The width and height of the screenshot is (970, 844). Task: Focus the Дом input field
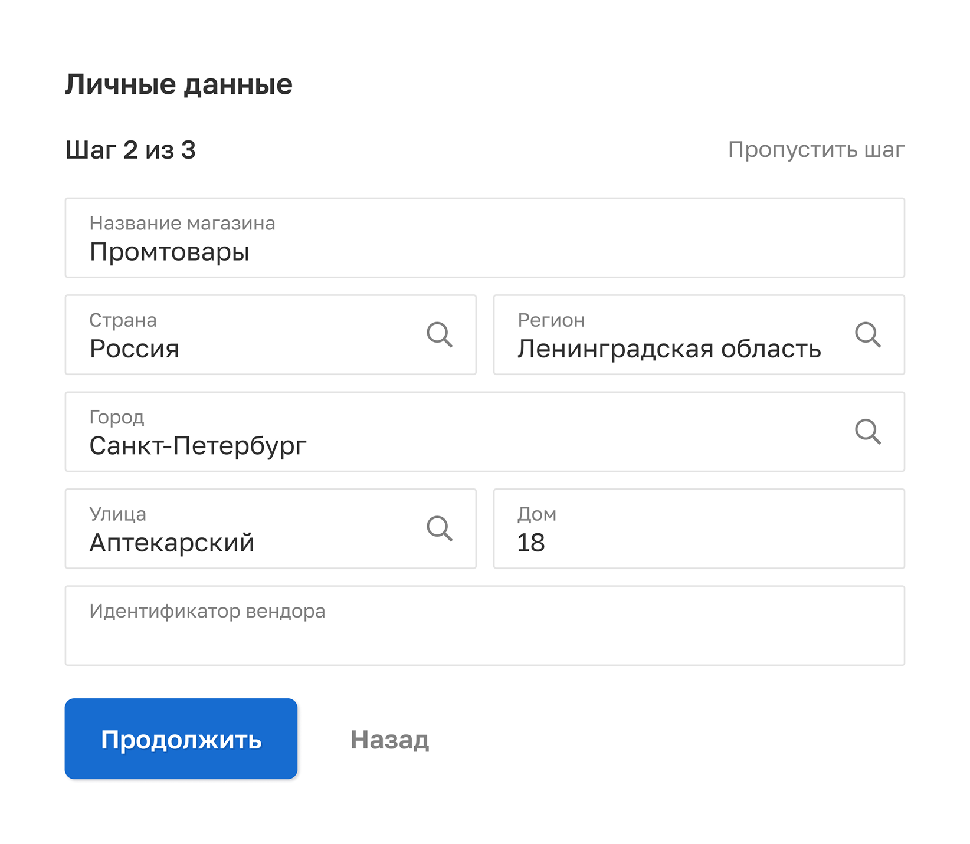[x=699, y=528]
